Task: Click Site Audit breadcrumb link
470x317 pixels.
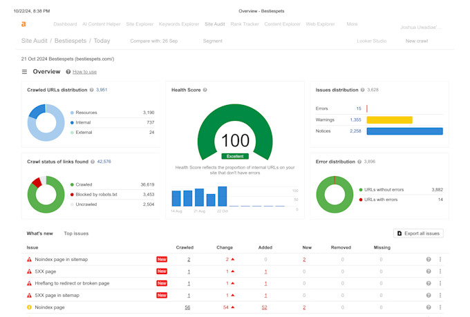Action: click(x=34, y=41)
